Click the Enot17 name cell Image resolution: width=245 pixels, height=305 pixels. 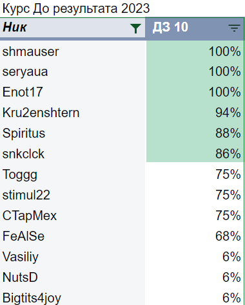(73, 92)
